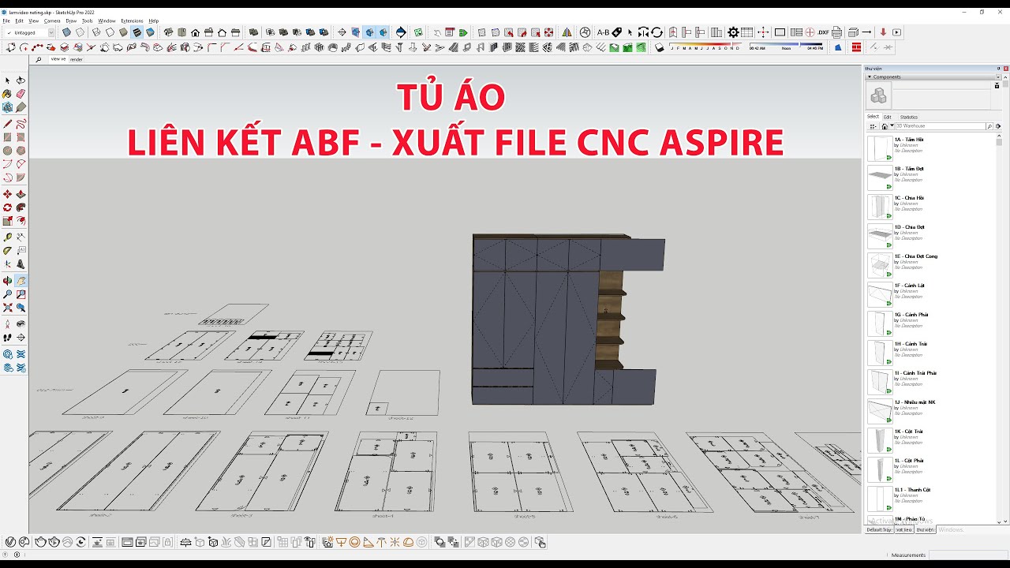Select the arrow Select tool
The height and width of the screenshot is (568, 1010).
pyautogui.click(x=8, y=80)
